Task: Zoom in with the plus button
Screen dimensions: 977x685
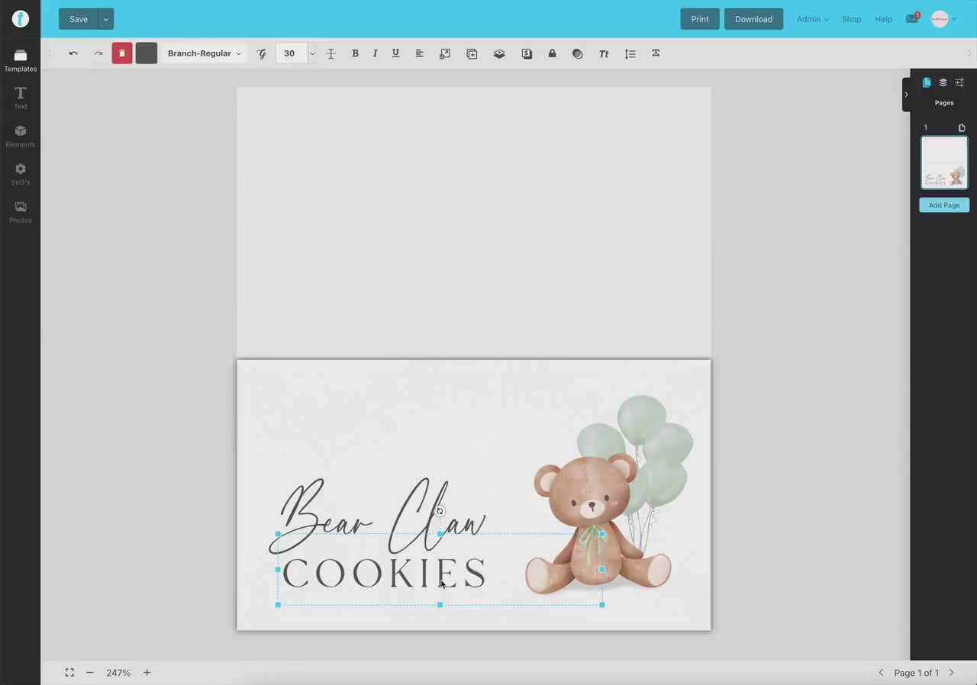Action: (147, 673)
